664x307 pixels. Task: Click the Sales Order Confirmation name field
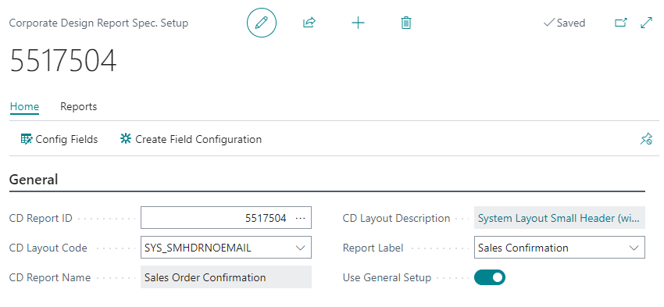pos(226,277)
